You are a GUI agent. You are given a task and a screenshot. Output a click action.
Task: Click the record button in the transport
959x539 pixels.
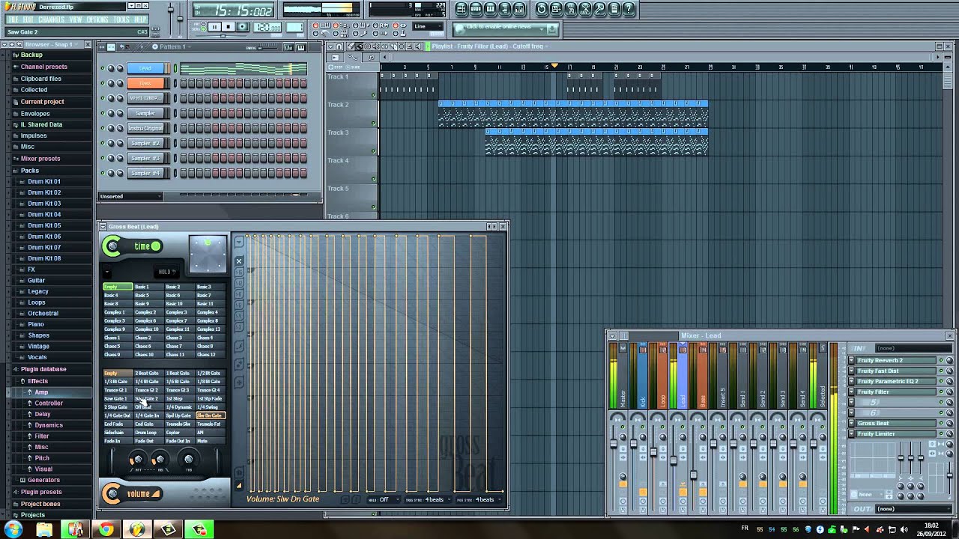[242, 27]
